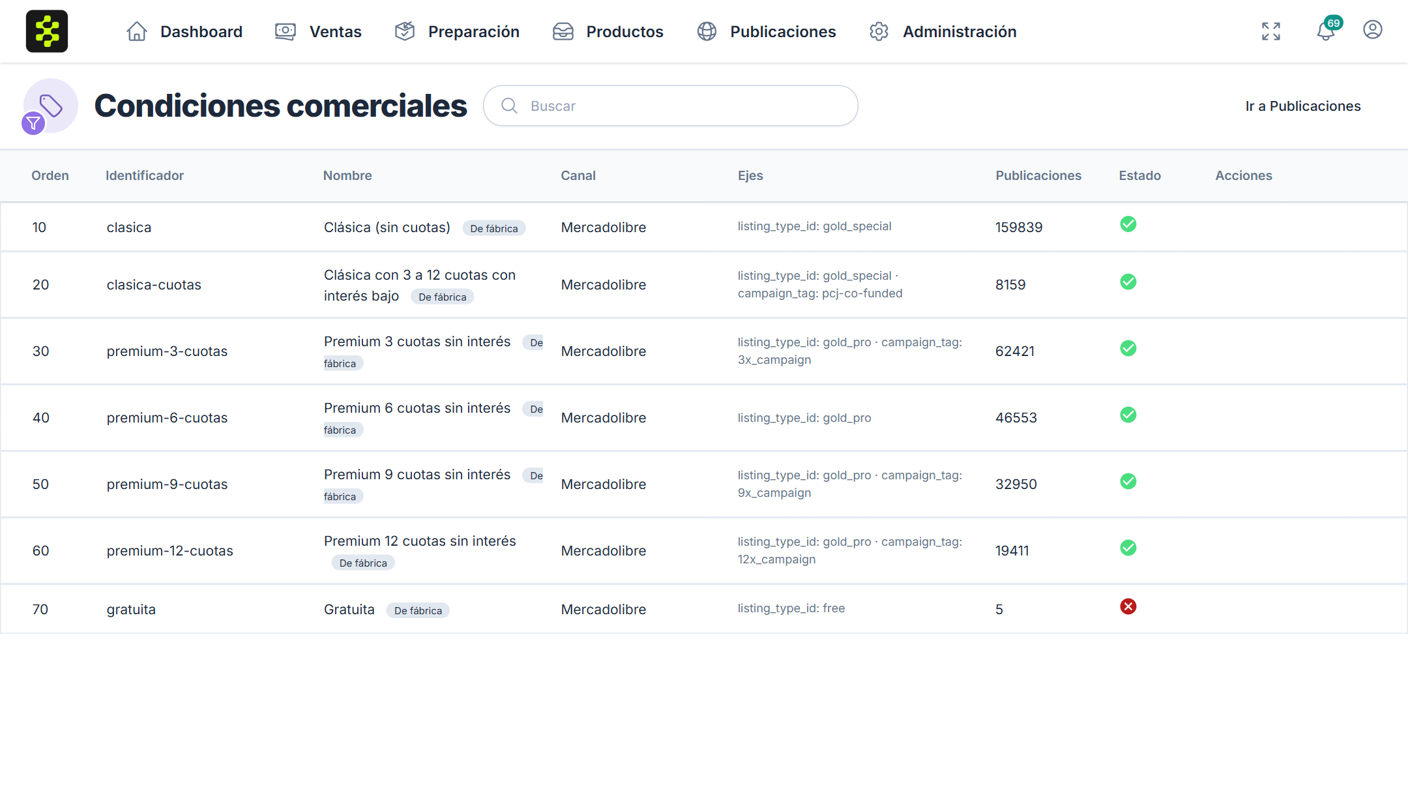Click the Publicaciones globe icon

pos(707,31)
